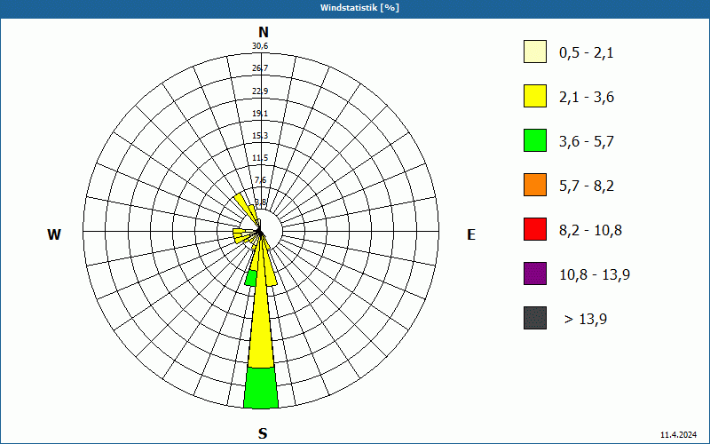Click the 30,6 ring value
Viewport: 710px width, 444px height.
[x=260, y=46]
